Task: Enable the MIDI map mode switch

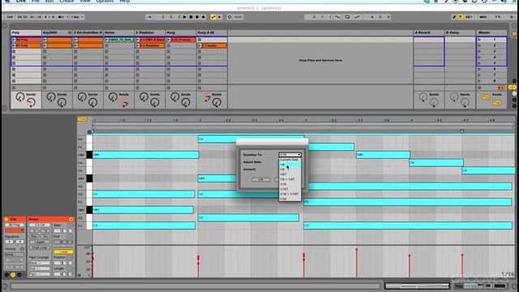Action: click(x=483, y=17)
